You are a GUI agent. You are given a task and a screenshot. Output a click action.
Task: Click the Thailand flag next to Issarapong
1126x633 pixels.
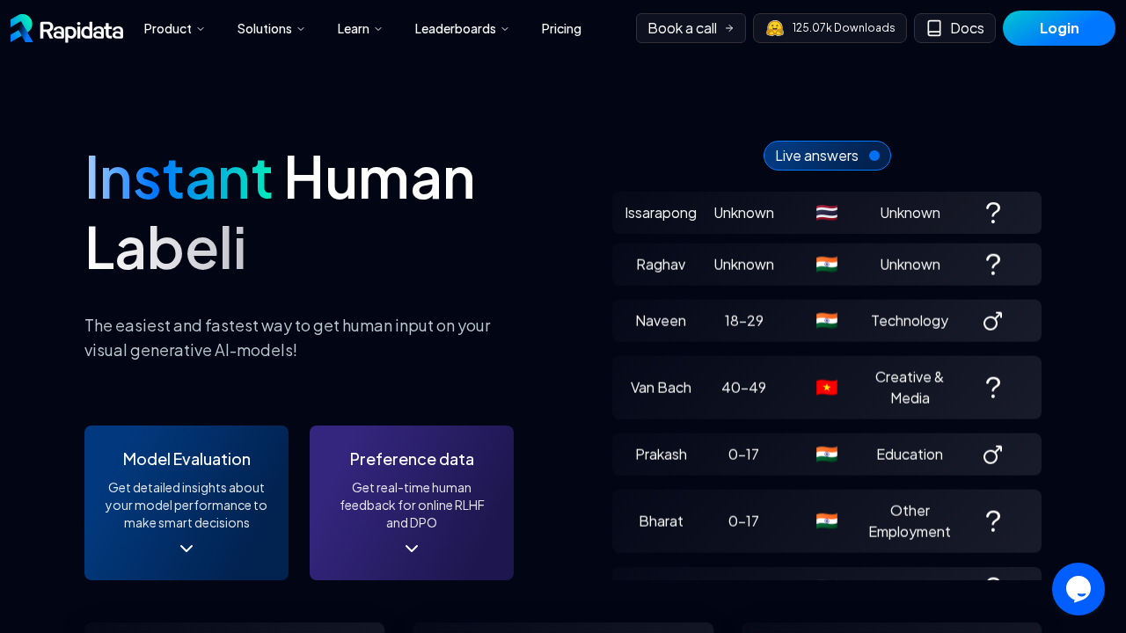coord(826,212)
